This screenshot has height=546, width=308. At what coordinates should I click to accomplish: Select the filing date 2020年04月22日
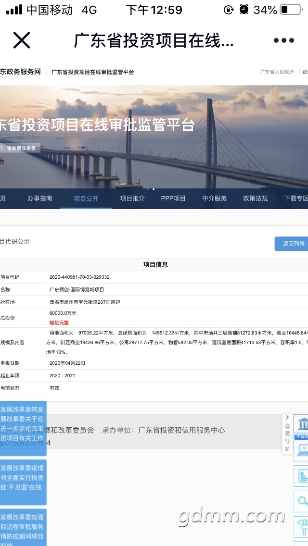click(67, 363)
